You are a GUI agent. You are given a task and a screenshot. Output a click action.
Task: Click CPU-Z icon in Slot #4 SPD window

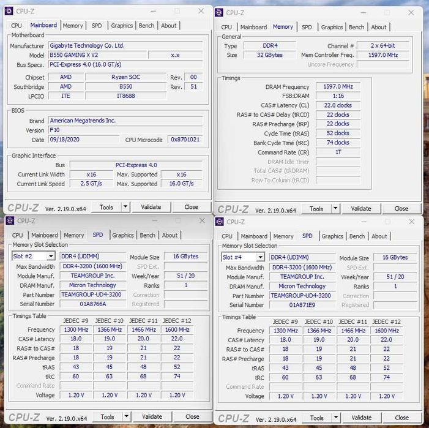pyautogui.click(x=220, y=222)
